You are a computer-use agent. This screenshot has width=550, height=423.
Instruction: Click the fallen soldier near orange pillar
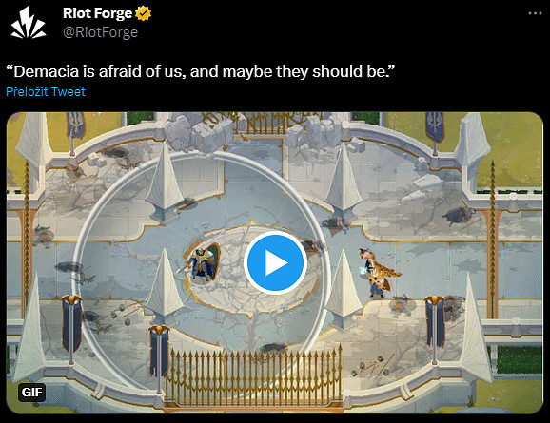[x=459, y=216]
